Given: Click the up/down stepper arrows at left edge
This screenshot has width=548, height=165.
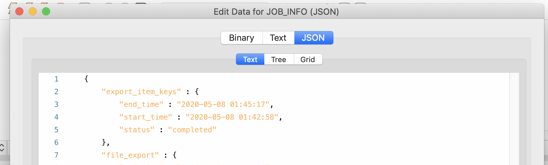Looking at the screenshot, I should 2,147.
